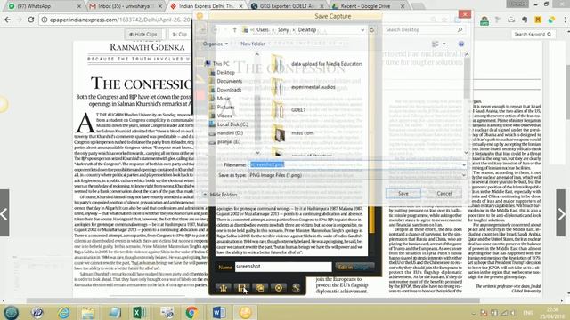The width and height of the screenshot is (570, 320).
Task: Select Local Disk (C:) in the tree
Action: click(x=232, y=124)
